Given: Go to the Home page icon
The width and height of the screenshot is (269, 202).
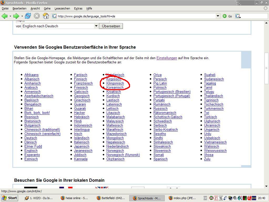Looking at the screenshot, I should (x=46, y=16).
